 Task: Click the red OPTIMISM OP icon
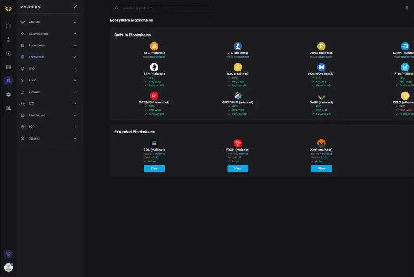(x=154, y=95)
